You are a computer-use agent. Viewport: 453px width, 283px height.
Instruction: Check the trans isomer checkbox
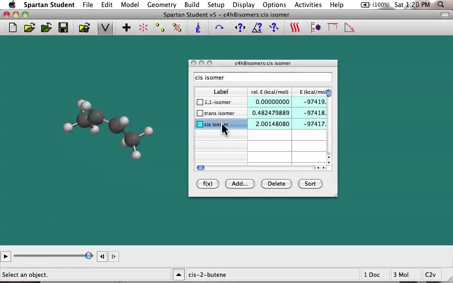click(x=200, y=113)
